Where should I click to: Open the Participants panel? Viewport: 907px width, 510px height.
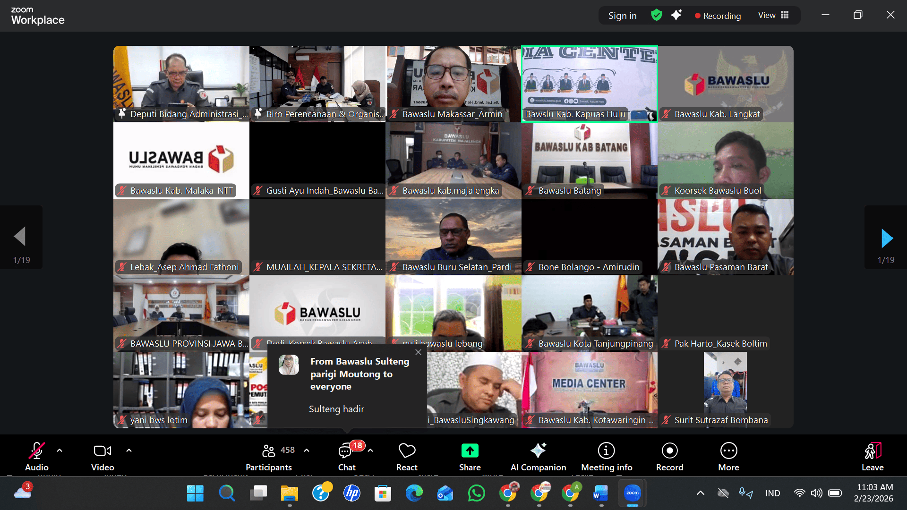pyautogui.click(x=269, y=456)
